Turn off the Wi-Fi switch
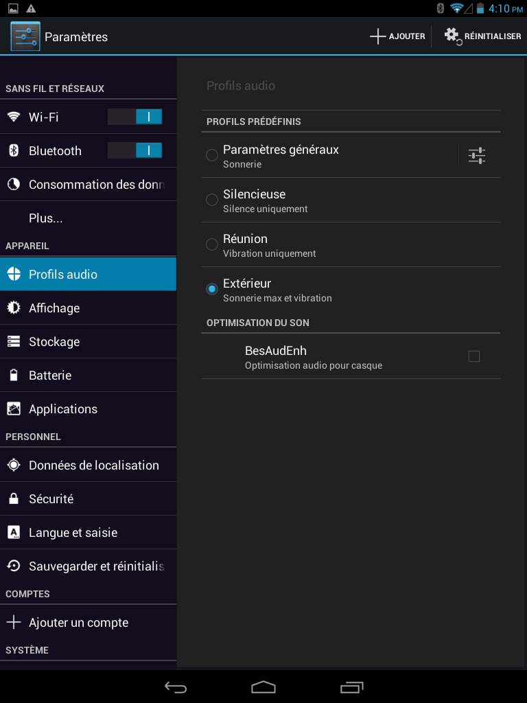This screenshot has height=703, width=527. click(135, 117)
